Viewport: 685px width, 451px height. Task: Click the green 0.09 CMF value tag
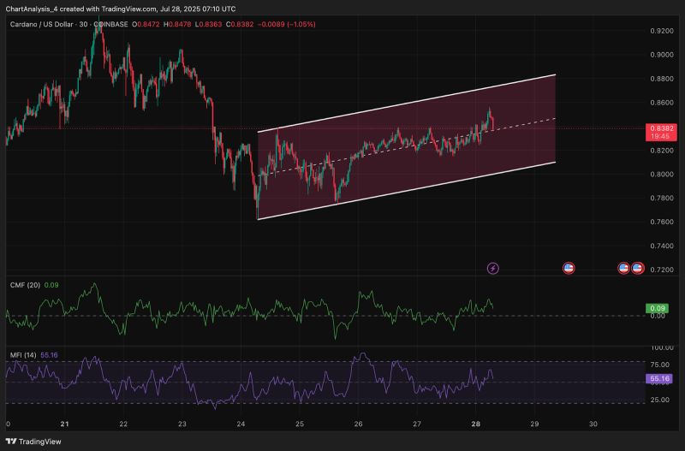tap(658, 307)
